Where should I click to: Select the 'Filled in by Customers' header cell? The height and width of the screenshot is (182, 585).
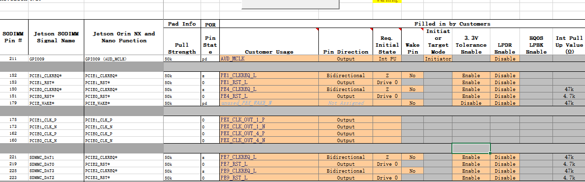click(x=452, y=24)
